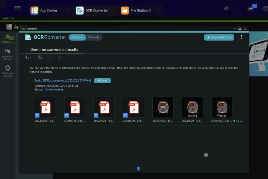
Task: Click the Creation time text of the task
Action: tap(56, 85)
